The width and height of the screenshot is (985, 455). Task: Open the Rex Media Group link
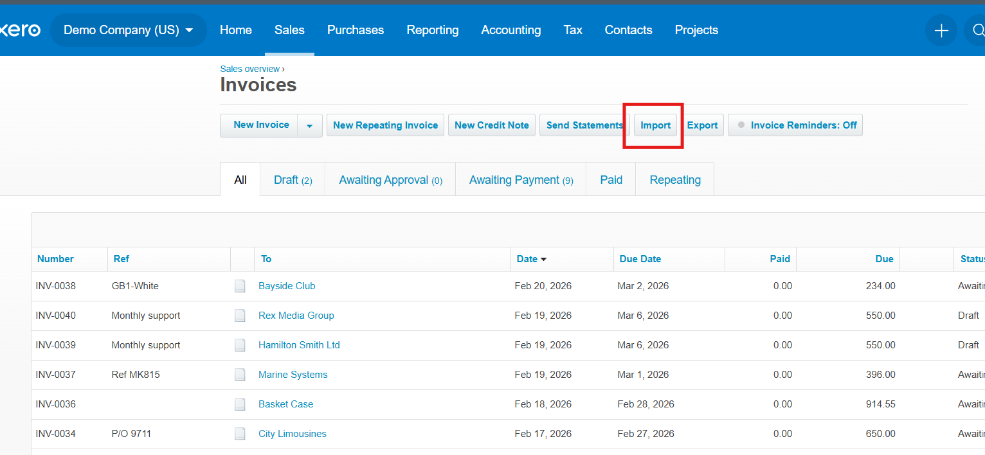point(296,316)
